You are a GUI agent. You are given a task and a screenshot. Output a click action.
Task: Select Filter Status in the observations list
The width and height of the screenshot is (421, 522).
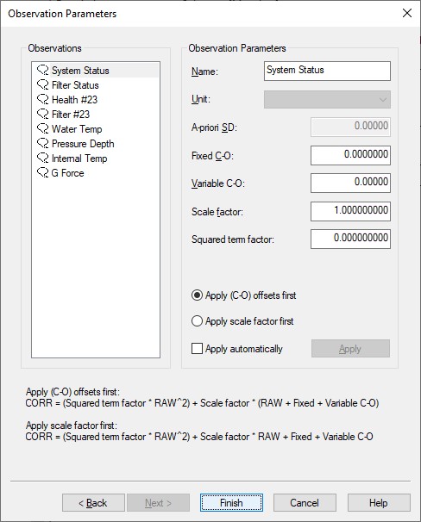pos(75,85)
